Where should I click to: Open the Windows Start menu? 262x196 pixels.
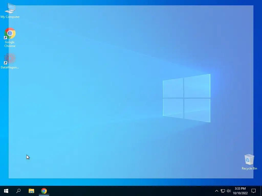6,191
